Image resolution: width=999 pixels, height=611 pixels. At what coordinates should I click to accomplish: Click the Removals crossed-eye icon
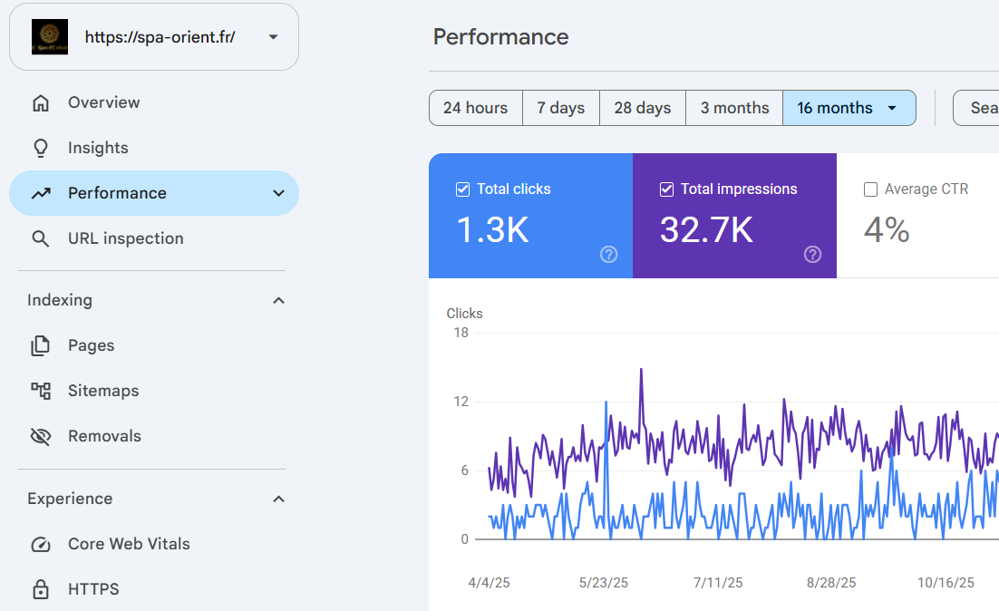(41, 436)
